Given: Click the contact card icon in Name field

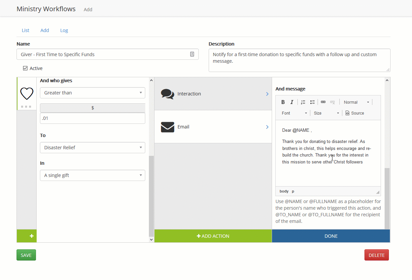Looking at the screenshot, I should pyautogui.click(x=192, y=54).
